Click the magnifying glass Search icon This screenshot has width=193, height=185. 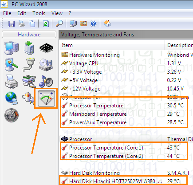[x=59, y=24]
